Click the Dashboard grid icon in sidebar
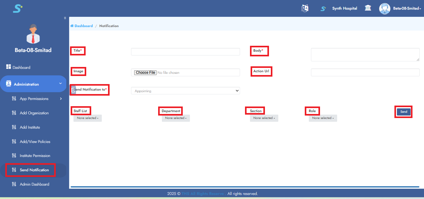 coord(8,67)
